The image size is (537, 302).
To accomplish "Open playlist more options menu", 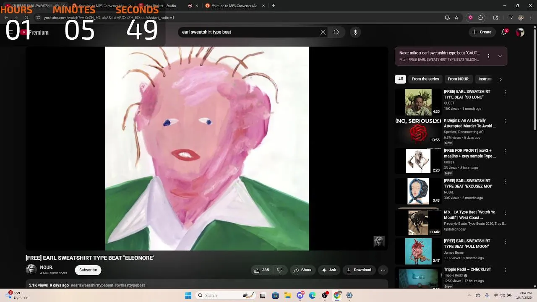I will [488, 56].
